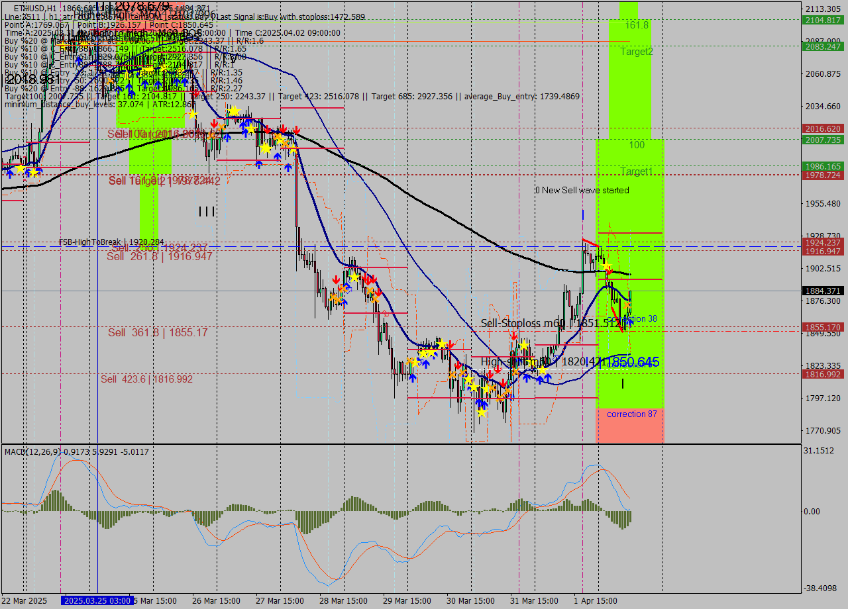Click the red down arrow near the 1884 price area
The width and height of the screenshot is (848, 609).
click(609, 272)
